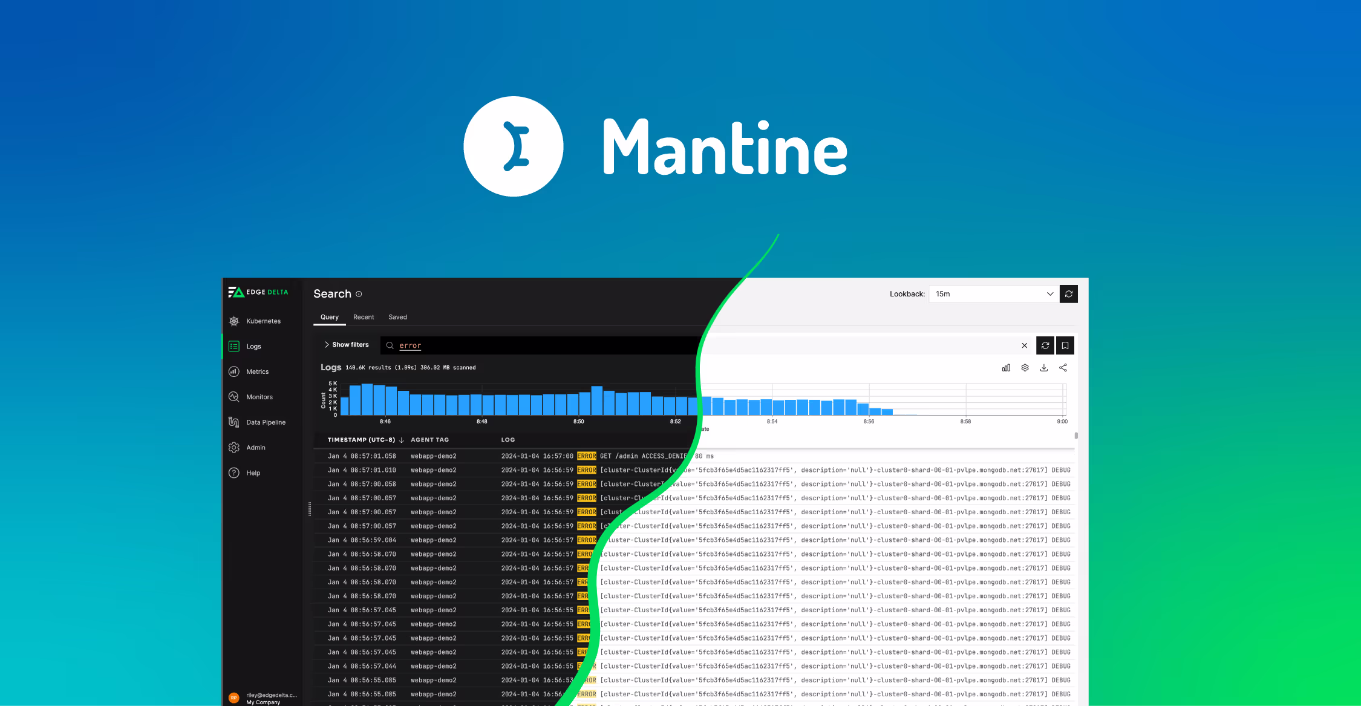Open Data Pipeline from the sidebar
Viewport: 1361px width, 706px height.
265,422
